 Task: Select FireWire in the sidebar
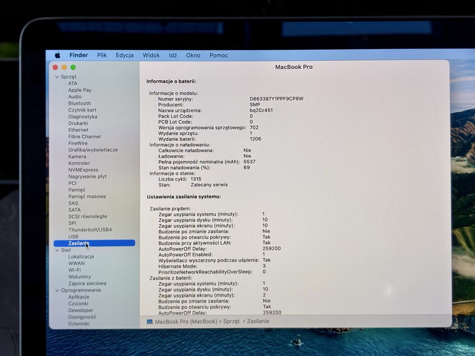pyautogui.click(x=78, y=143)
